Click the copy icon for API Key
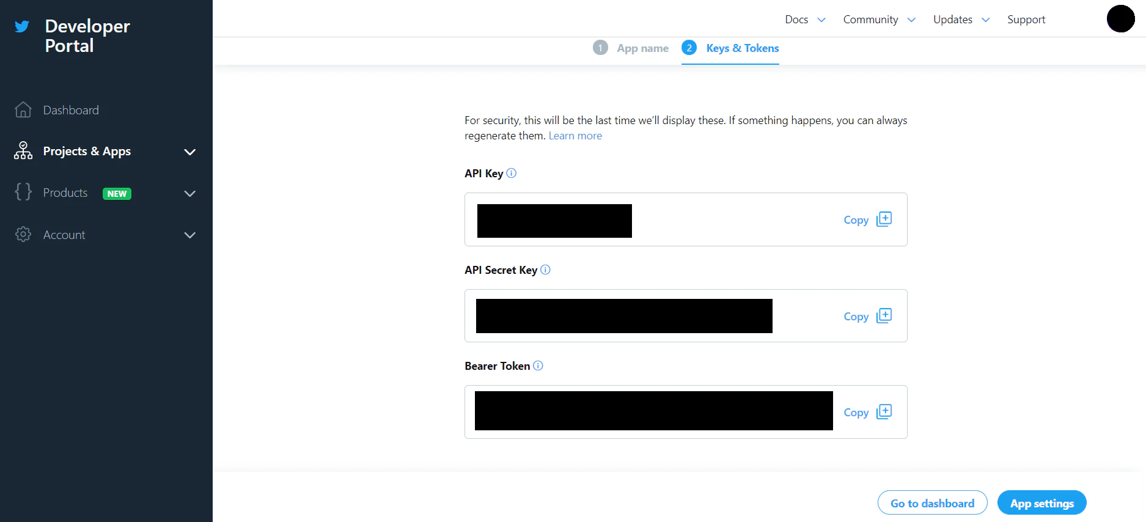This screenshot has height=522, width=1146. 884,219
